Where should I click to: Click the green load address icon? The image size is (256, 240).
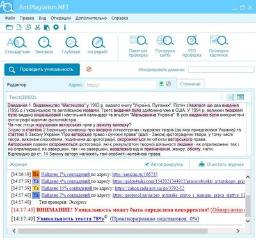point(161,84)
